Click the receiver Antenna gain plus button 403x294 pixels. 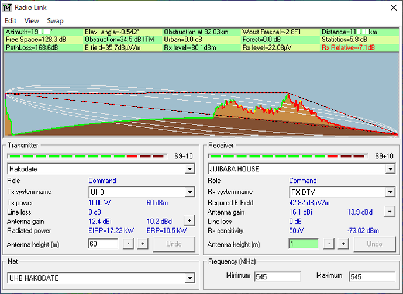point(390,212)
